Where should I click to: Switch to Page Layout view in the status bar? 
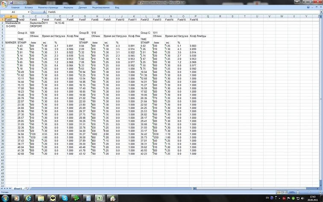282,192
